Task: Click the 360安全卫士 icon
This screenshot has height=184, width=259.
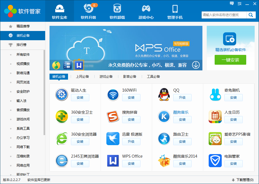Action: 61,117
